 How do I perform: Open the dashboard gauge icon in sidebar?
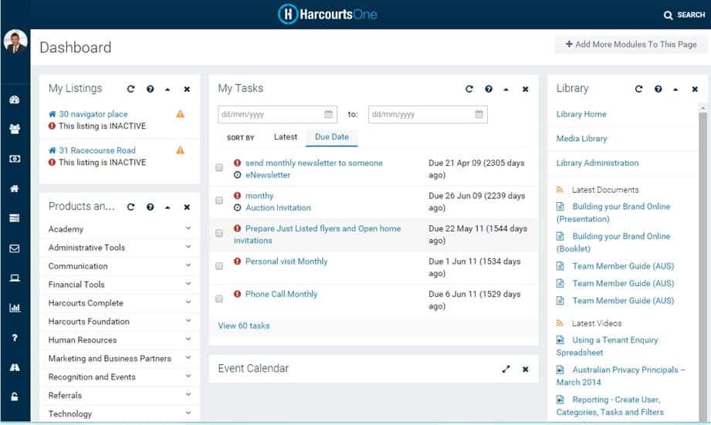[15, 100]
